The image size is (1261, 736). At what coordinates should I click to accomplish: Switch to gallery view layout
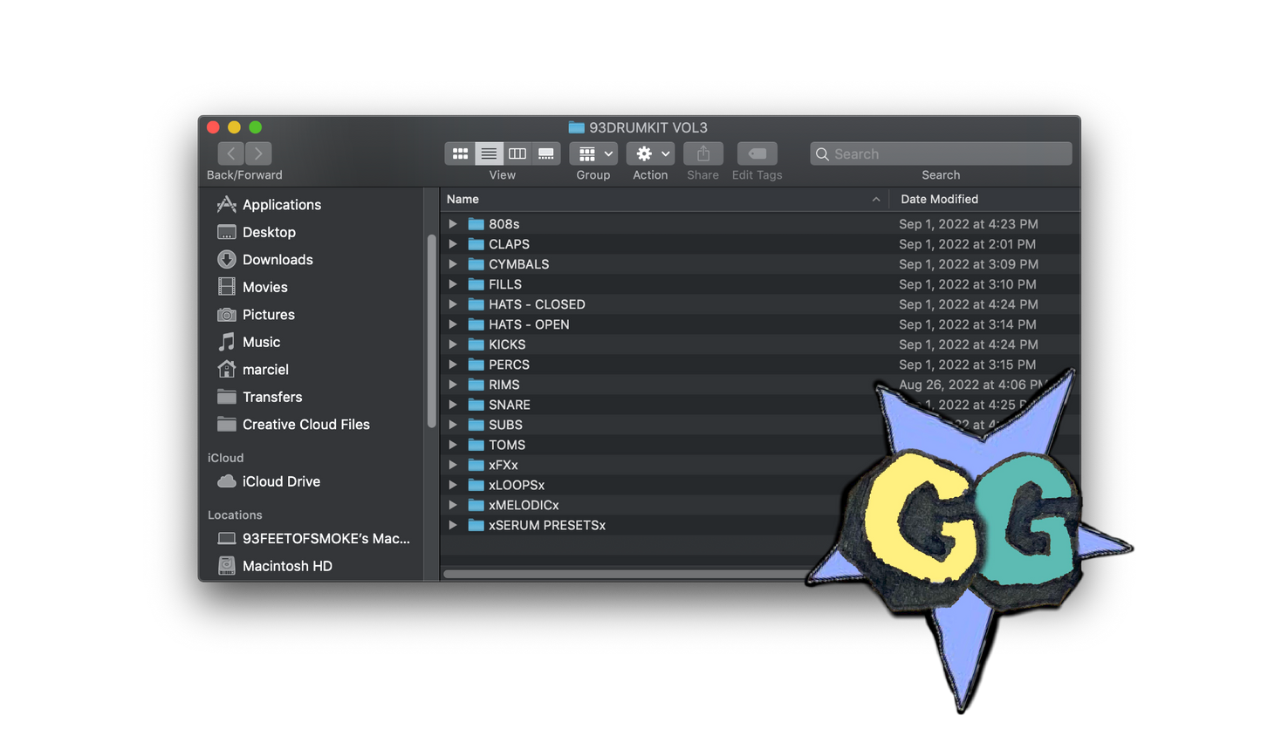pos(545,153)
